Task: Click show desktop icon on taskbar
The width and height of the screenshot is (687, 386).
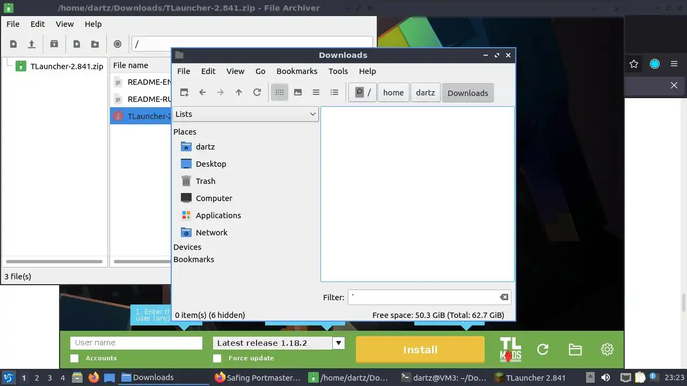Action: tap(109, 377)
